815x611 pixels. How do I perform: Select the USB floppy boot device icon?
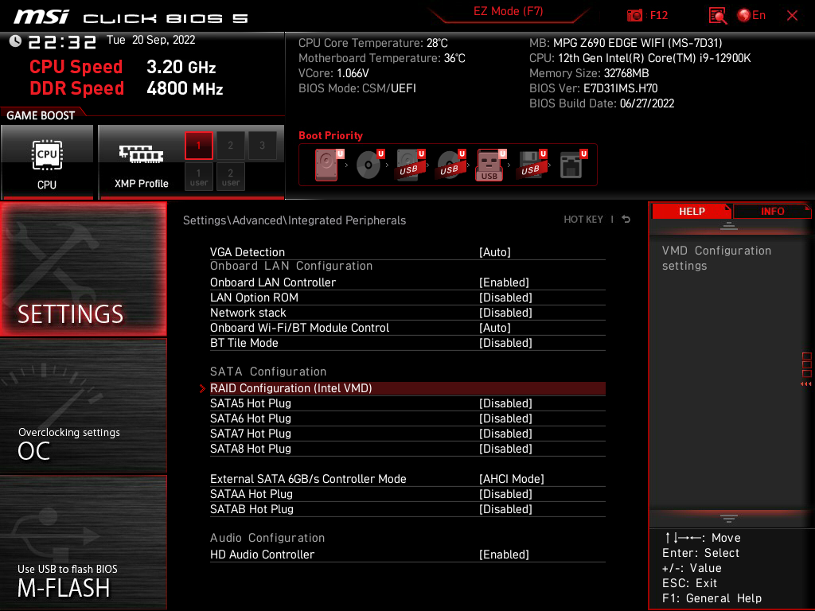(532, 164)
